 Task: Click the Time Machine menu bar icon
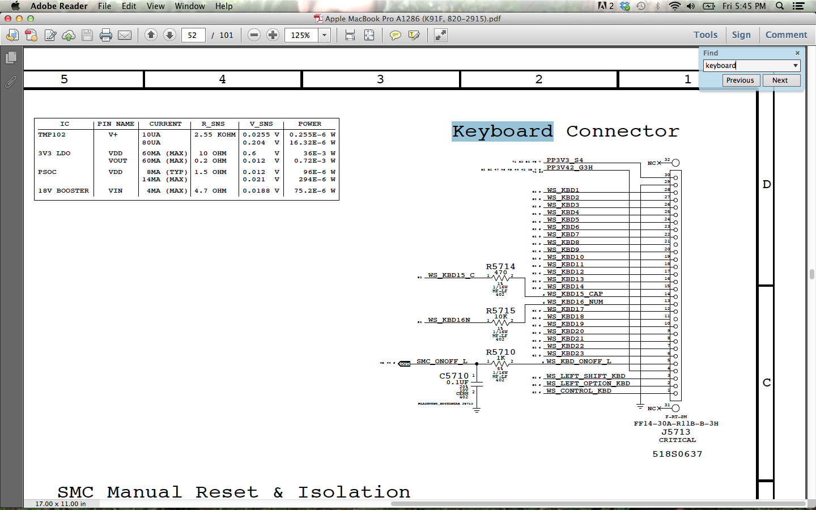click(641, 6)
